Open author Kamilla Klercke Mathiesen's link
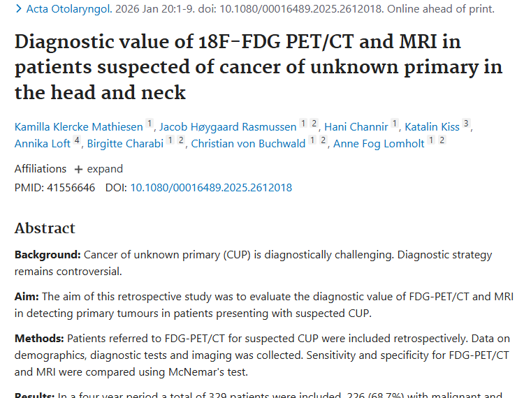 point(79,126)
